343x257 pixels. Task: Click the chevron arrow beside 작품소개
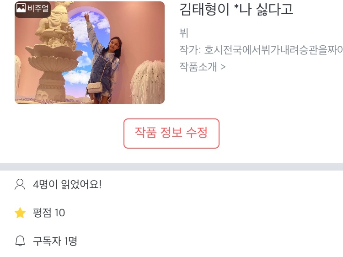[x=223, y=67]
